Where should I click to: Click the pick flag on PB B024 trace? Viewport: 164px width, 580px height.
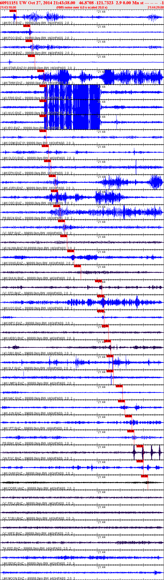(56, 206)
